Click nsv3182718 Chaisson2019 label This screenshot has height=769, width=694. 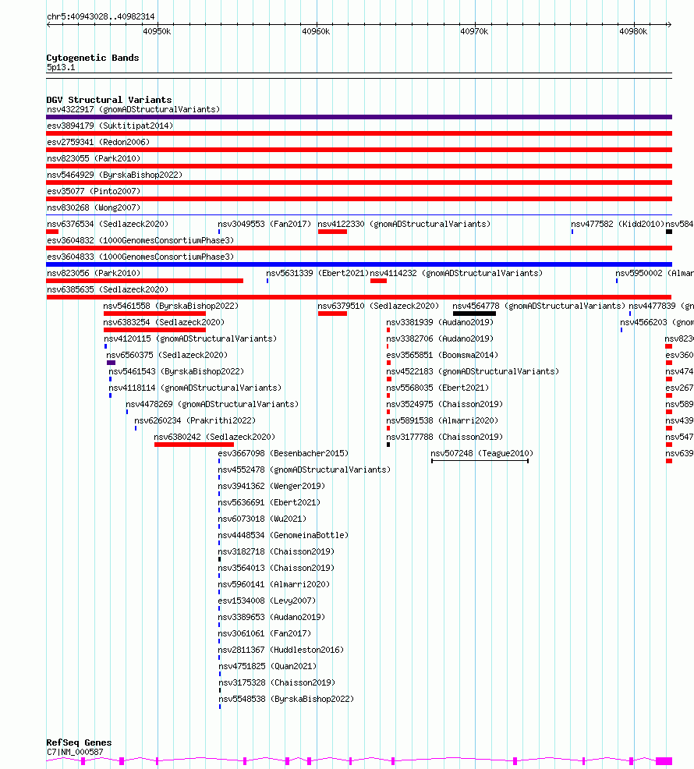[x=276, y=551]
